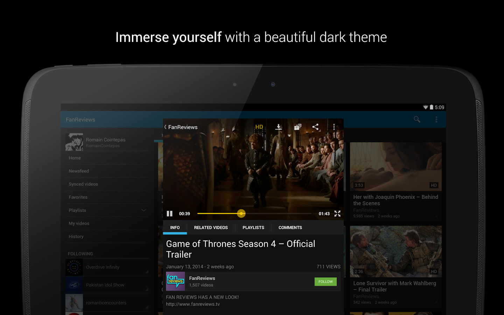Tap the add-to-playlist icon above the video
The width and height of the screenshot is (504, 315).
click(297, 127)
